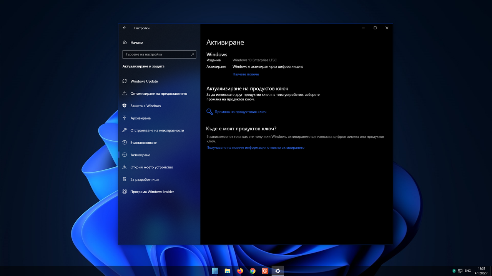Click the network tray icon

(460, 271)
